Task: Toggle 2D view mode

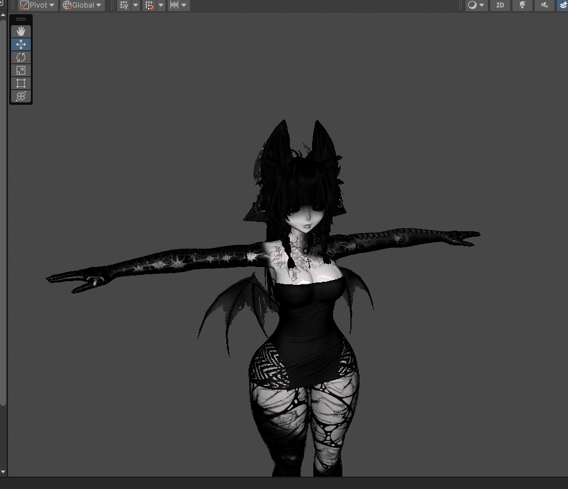Action: [x=500, y=5]
